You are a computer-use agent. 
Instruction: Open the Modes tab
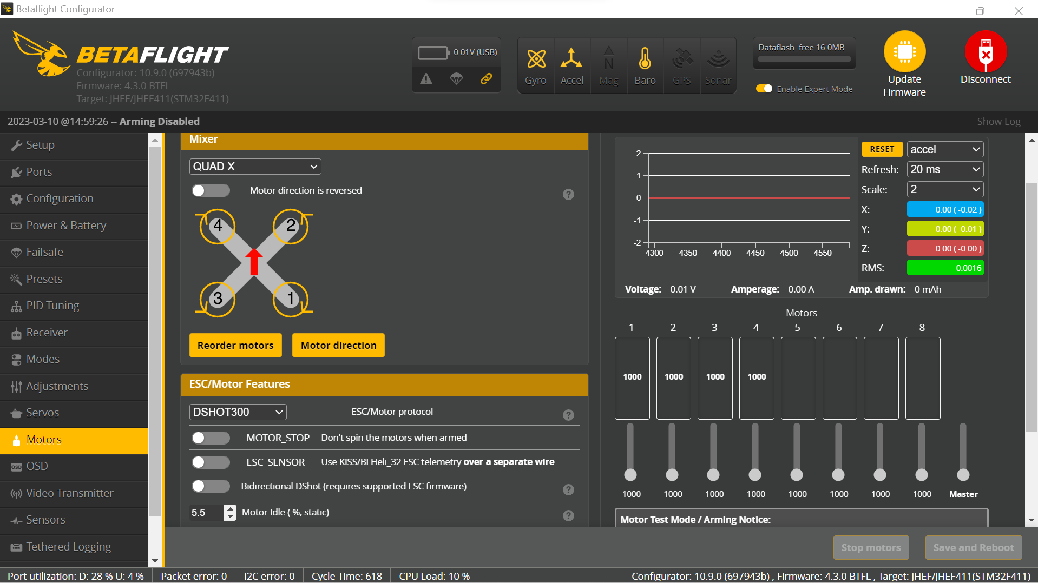(74, 359)
